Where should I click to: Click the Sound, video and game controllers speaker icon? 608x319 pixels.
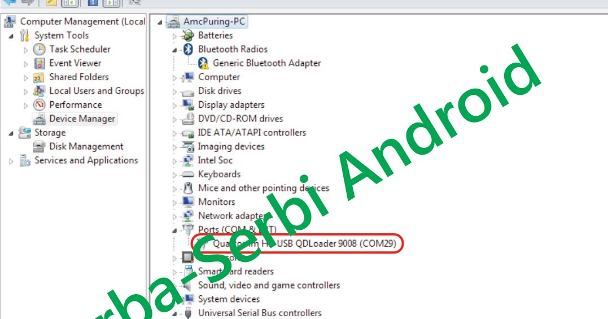188,285
